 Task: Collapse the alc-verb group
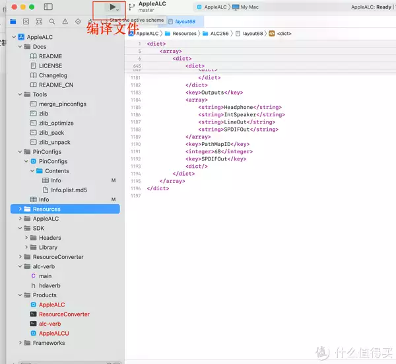pyautogui.click(x=20, y=266)
